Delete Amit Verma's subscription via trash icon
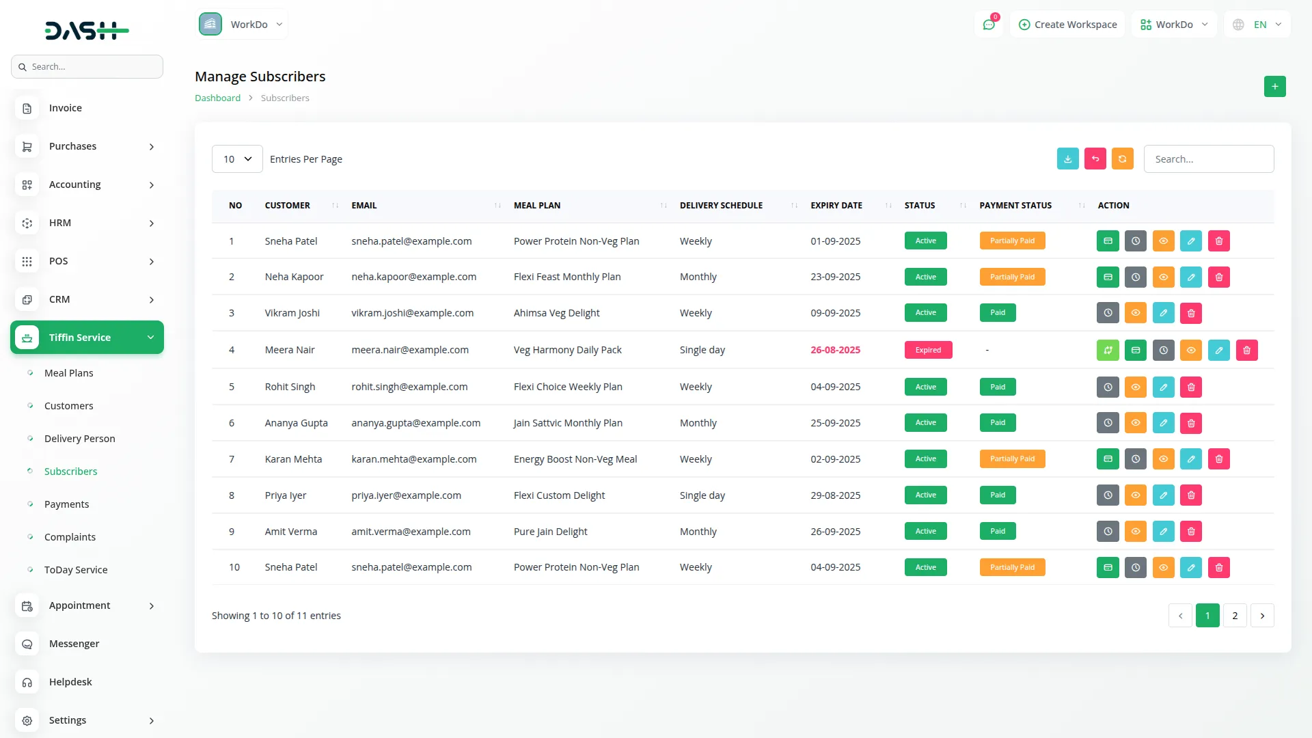 [1191, 531]
